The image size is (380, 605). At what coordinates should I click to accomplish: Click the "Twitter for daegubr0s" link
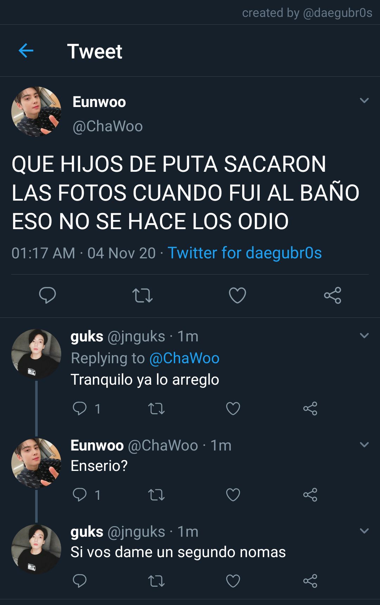click(x=245, y=253)
